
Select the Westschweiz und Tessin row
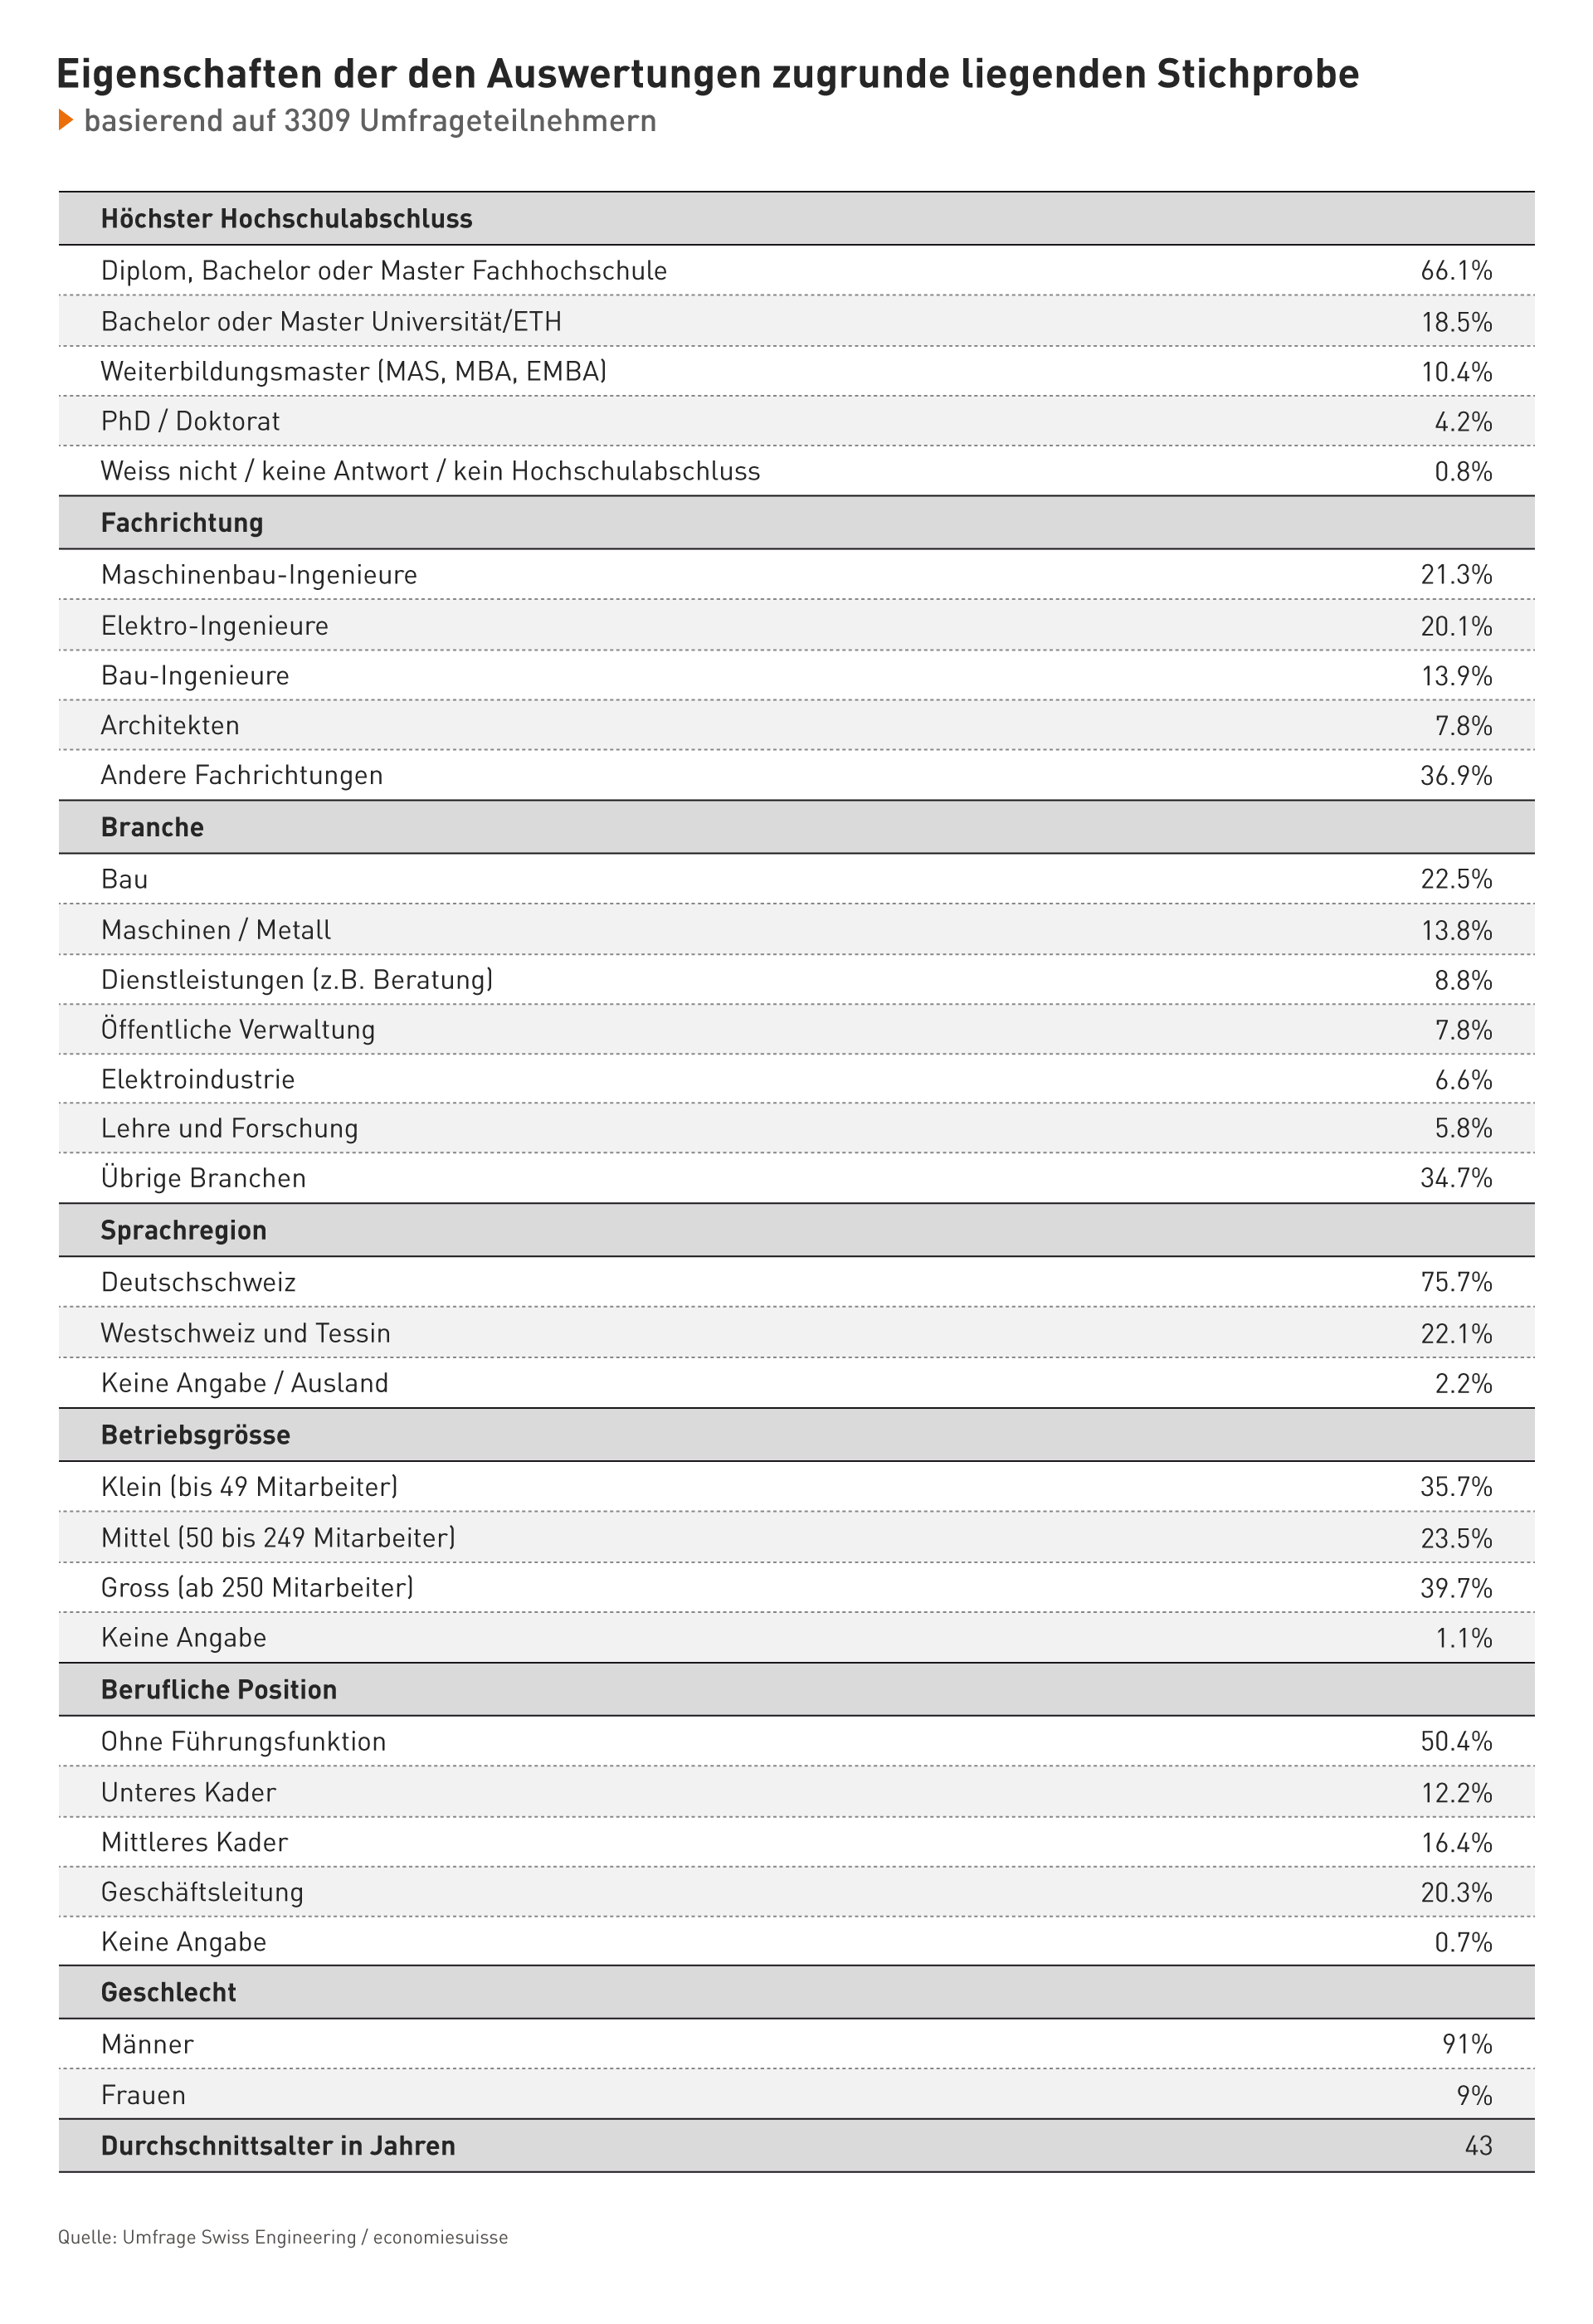click(x=796, y=1333)
